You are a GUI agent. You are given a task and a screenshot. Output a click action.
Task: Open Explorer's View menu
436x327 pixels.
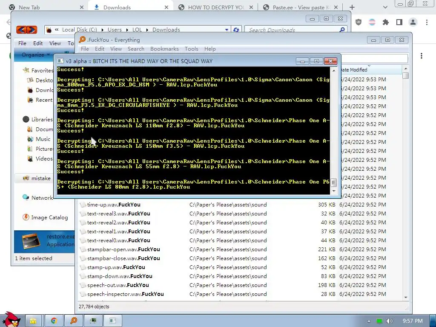[x=55, y=43]
